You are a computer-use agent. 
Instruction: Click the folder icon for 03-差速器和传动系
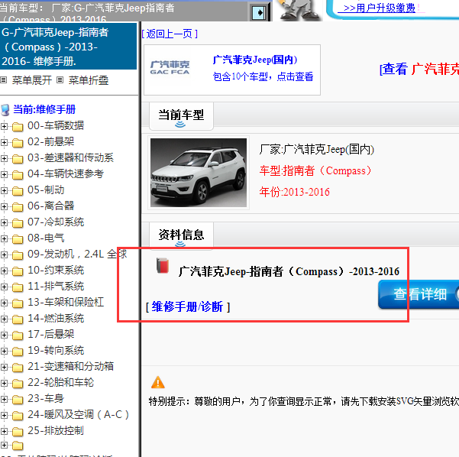click(18, 159)
